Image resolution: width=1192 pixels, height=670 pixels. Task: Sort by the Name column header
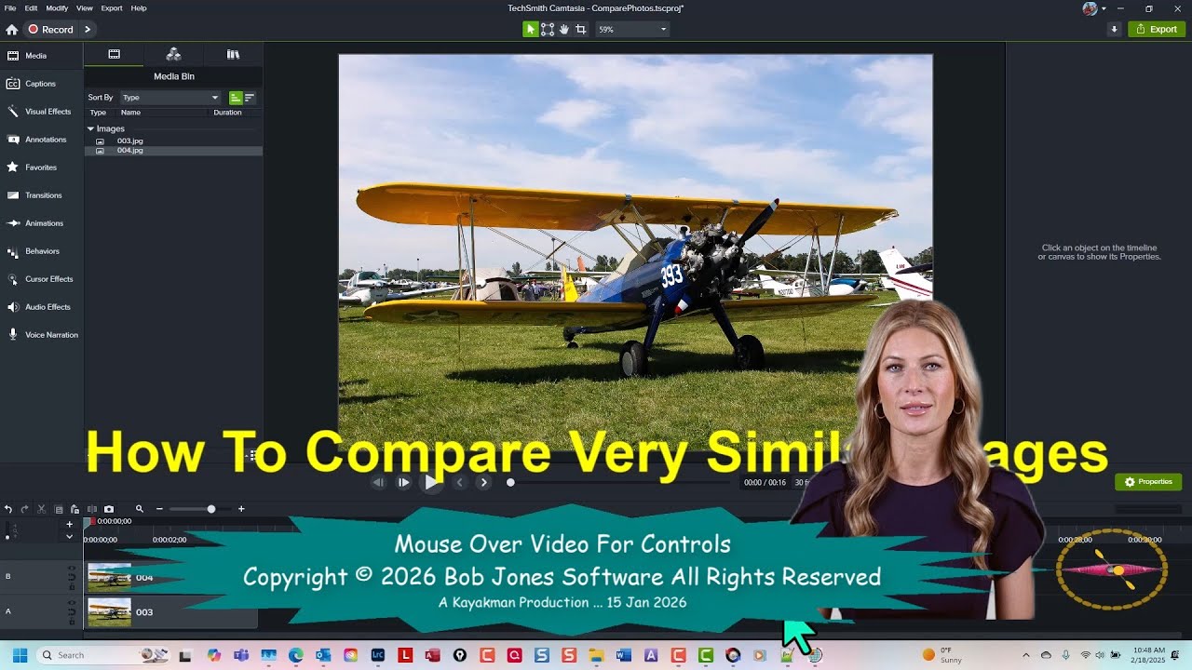coord(130,113)
